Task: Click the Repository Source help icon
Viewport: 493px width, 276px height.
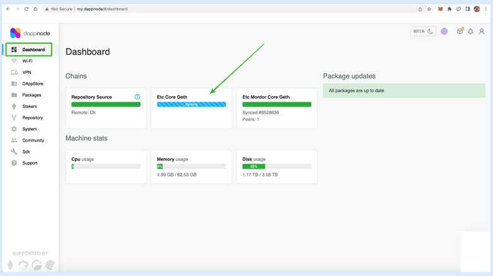Action: click(x=137, y=97)
